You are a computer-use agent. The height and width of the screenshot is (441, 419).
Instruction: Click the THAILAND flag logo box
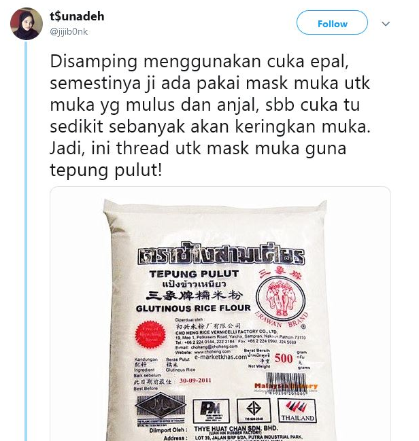[297, 411]
